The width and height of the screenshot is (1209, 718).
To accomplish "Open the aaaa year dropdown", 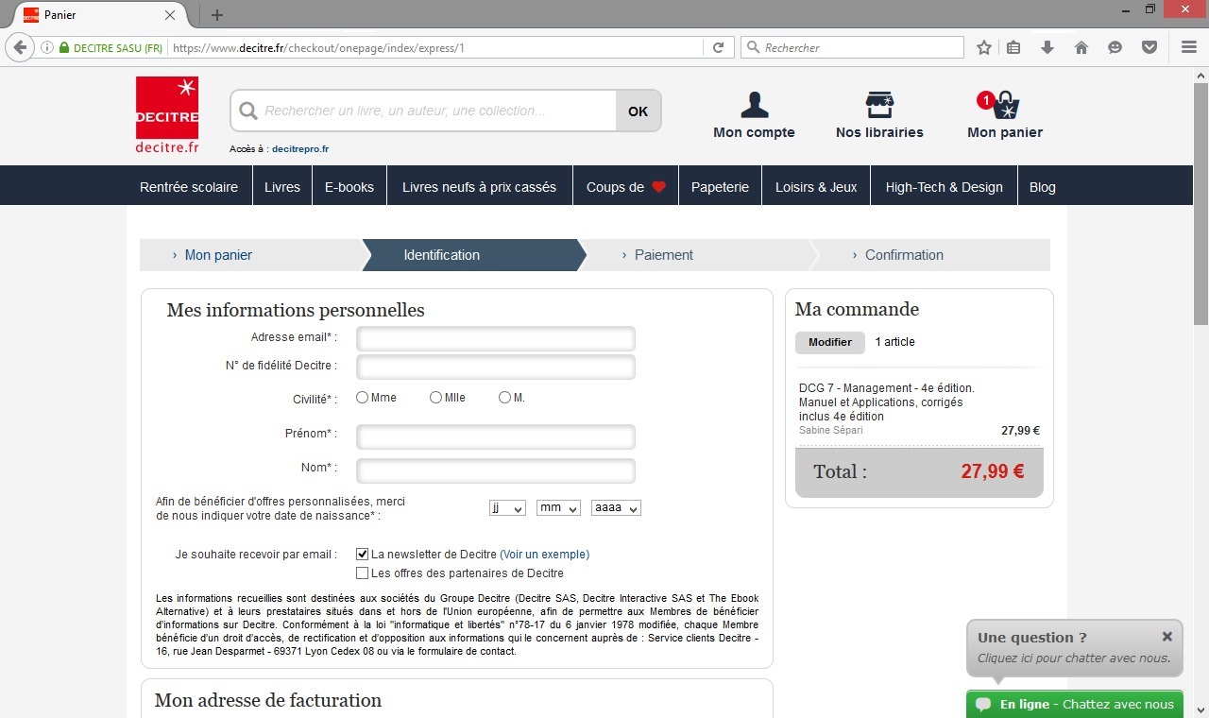I will coord(616,508).
